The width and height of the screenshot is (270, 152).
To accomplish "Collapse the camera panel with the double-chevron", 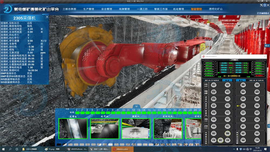I will (x=137, y=106).
